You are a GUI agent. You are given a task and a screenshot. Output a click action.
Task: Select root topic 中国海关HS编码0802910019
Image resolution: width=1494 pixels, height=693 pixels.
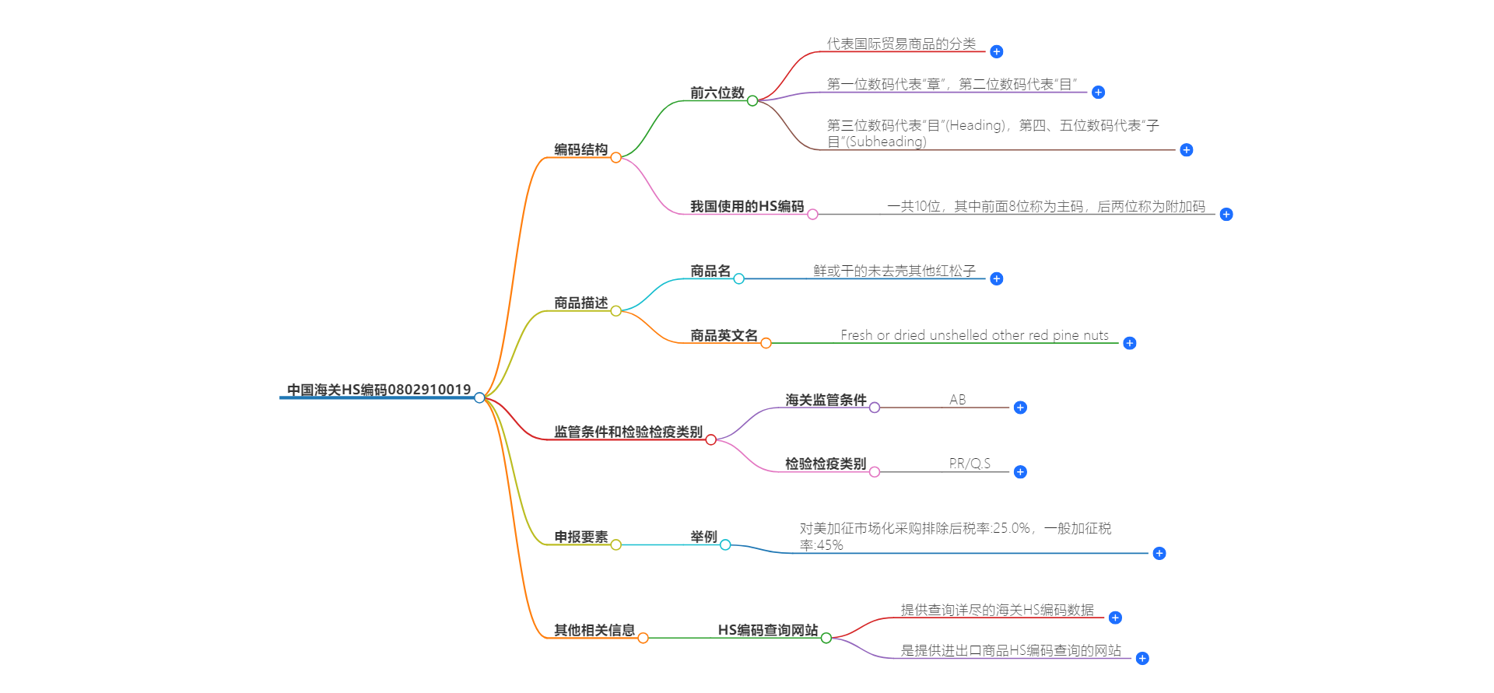[379, 389]
